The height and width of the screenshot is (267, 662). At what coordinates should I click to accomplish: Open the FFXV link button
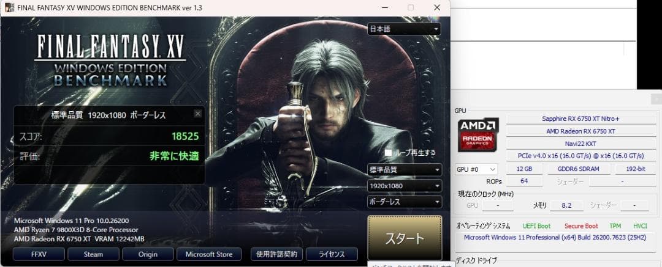tap(39, 254)
